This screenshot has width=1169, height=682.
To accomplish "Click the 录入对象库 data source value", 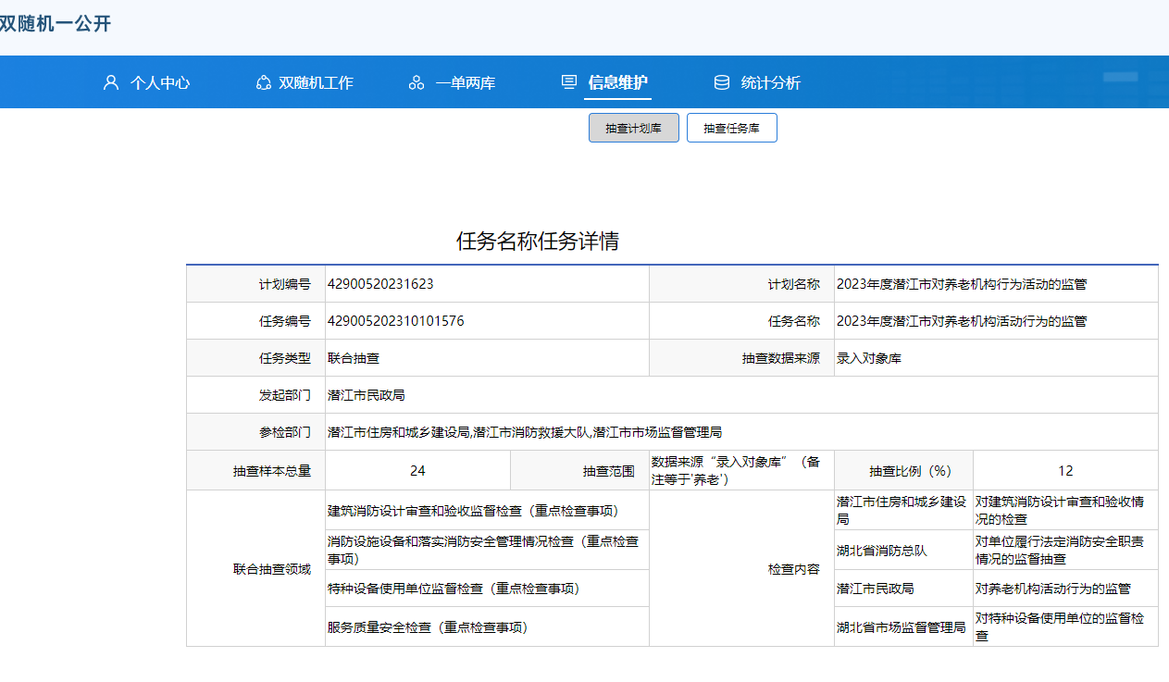I will pos(869,358).
